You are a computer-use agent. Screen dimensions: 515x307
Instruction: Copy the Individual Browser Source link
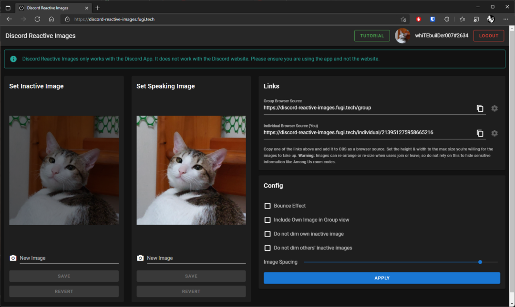[480, 133]
